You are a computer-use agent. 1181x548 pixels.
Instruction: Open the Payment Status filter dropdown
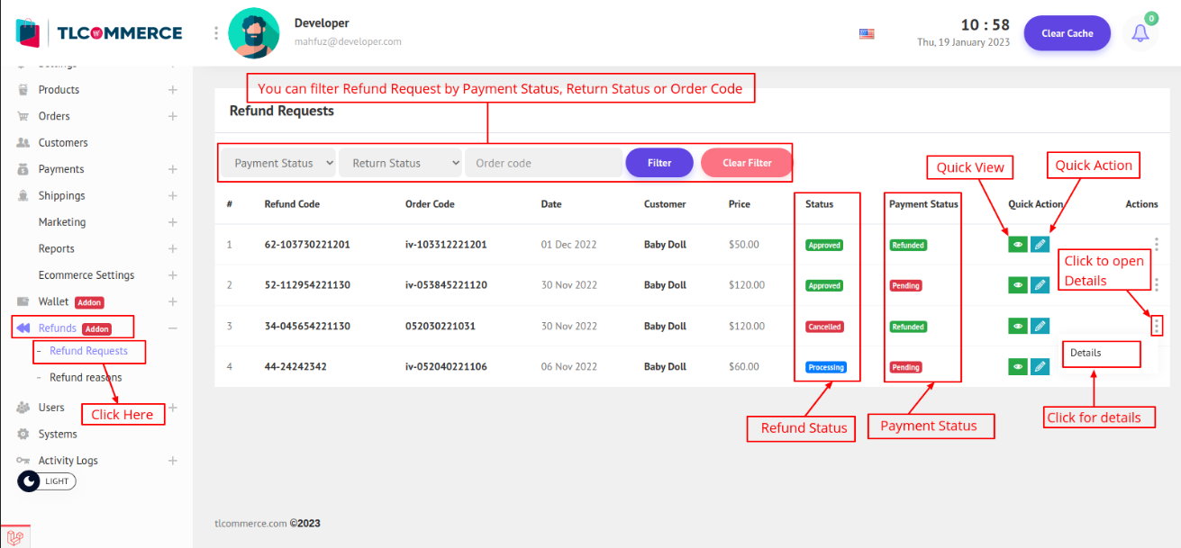[279, 163]
